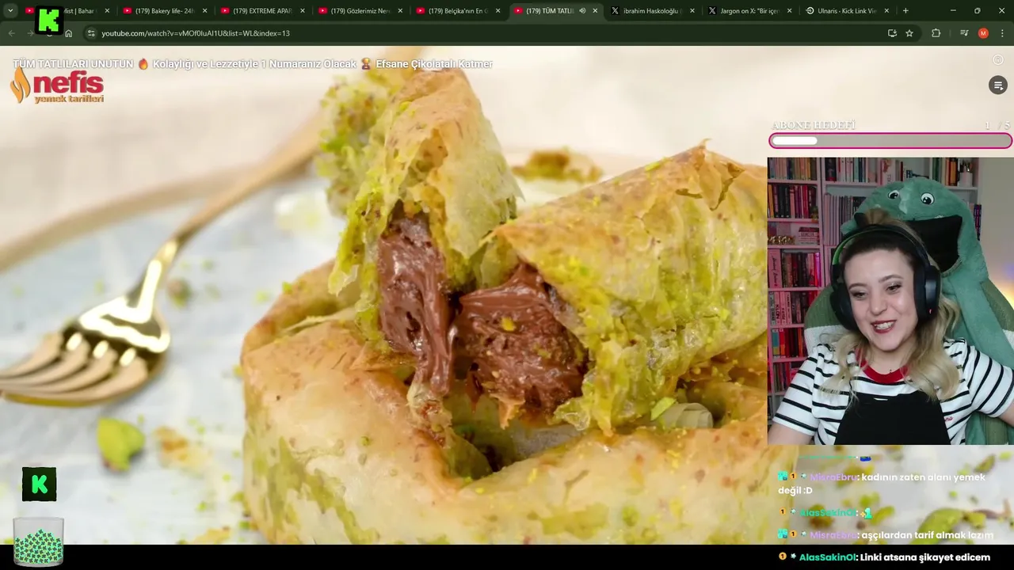Image resolution: width=1014 pixels, height=570 pixels.
Task: Bookmark this page with the star icon
Action: coord(909,33)
